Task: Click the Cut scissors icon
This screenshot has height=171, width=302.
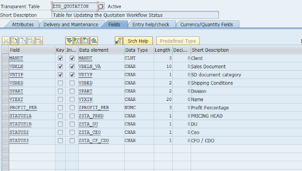Action: 6,41
